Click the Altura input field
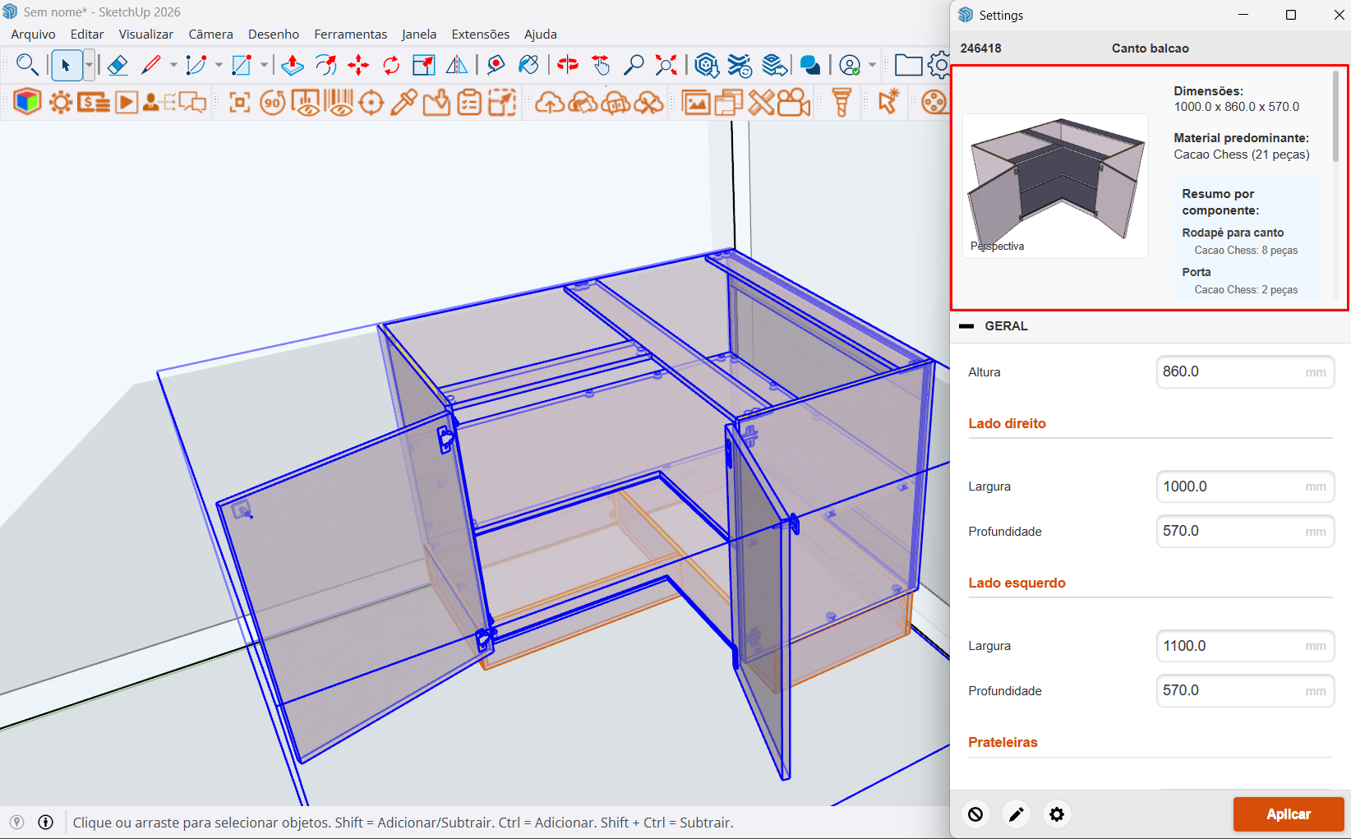The height and width of the screenshot is (839, 1351). [x=1231, y=372]
